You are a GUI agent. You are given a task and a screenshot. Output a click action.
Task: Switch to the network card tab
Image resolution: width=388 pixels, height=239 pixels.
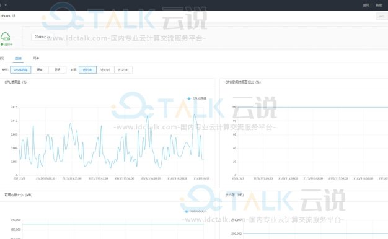[36, 58]
